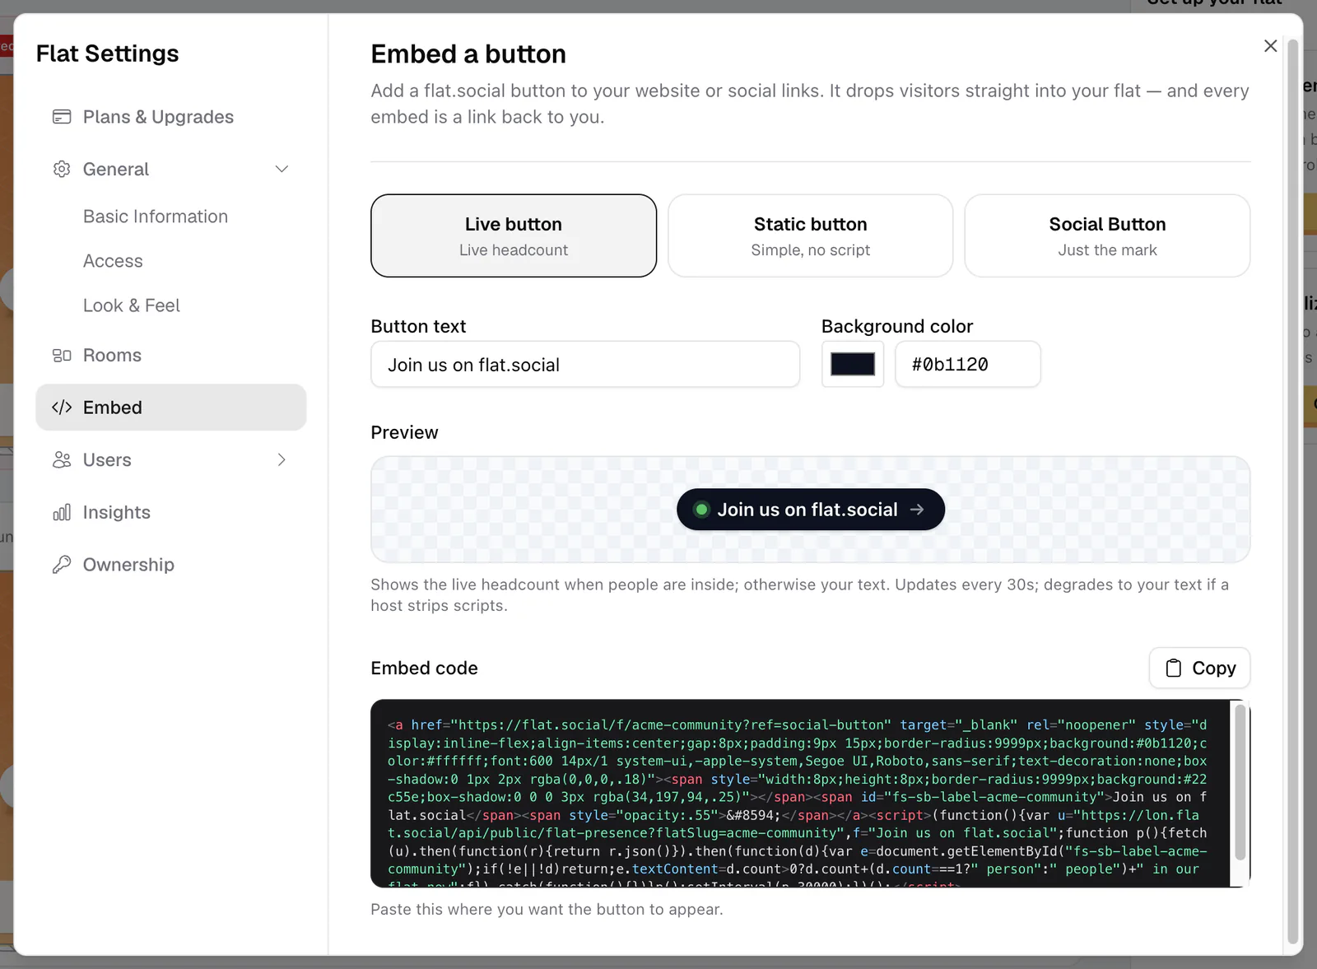Click 'Paste this where you want the button' text

click(547, 910)
